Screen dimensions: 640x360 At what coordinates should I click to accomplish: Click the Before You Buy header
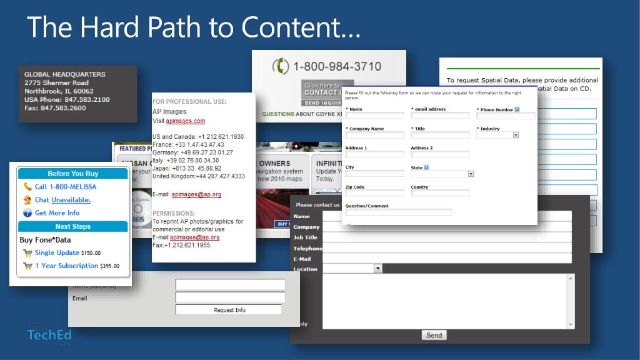73,174
